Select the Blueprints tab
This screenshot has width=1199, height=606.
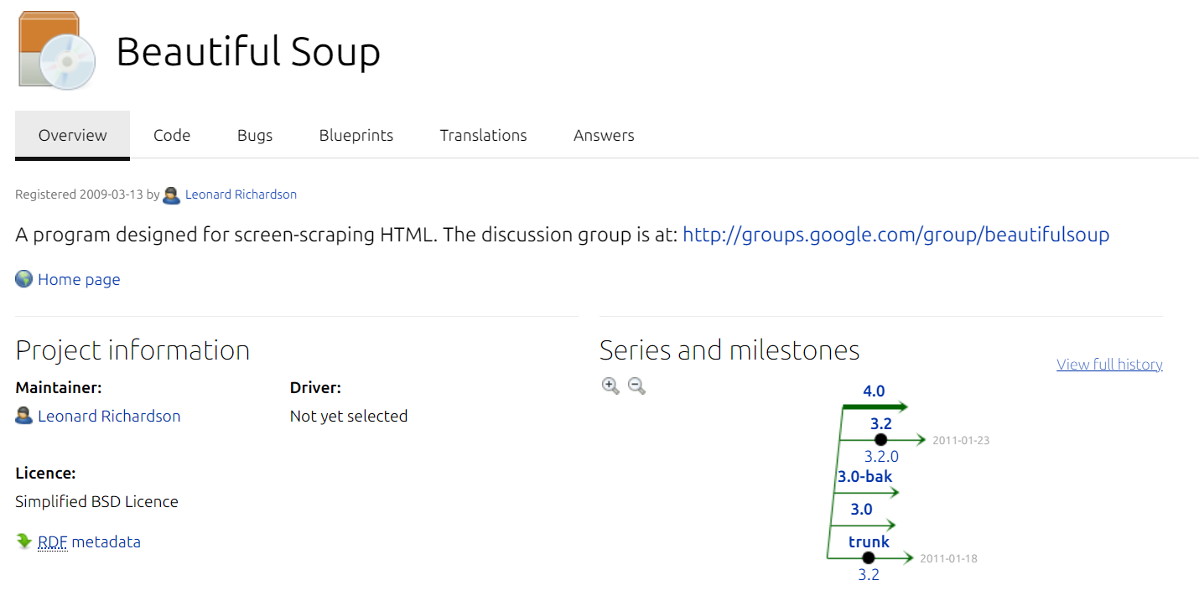[356, 135]
